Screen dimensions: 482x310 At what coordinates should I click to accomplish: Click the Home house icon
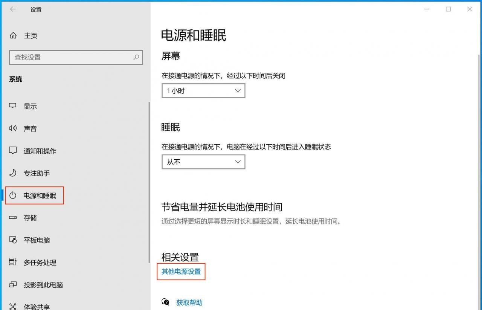tap(13, 36)
